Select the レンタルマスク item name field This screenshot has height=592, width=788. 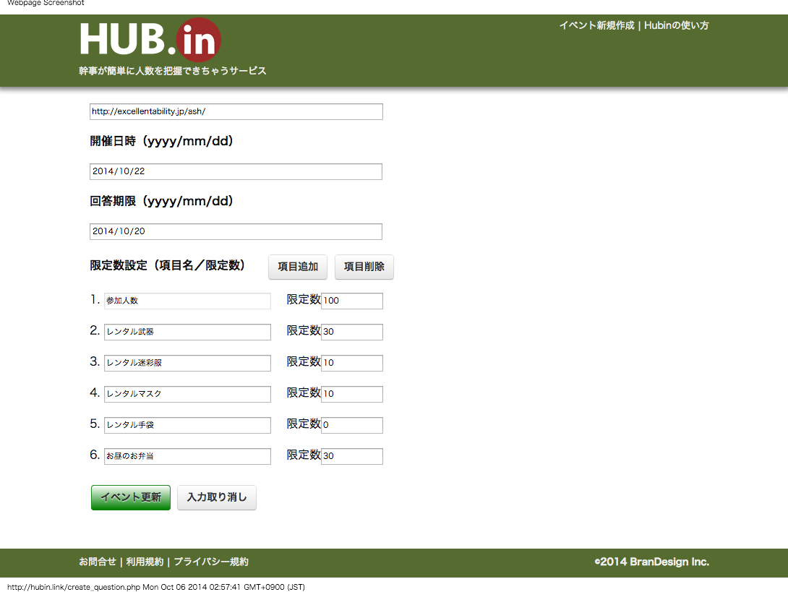pos(187,394)
